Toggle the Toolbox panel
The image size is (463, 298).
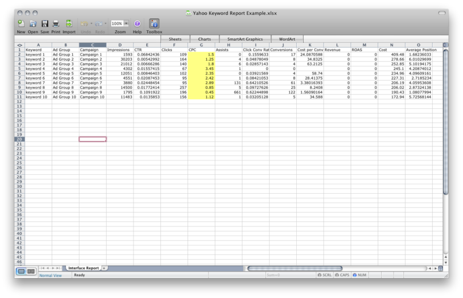(x=154, y=23)
